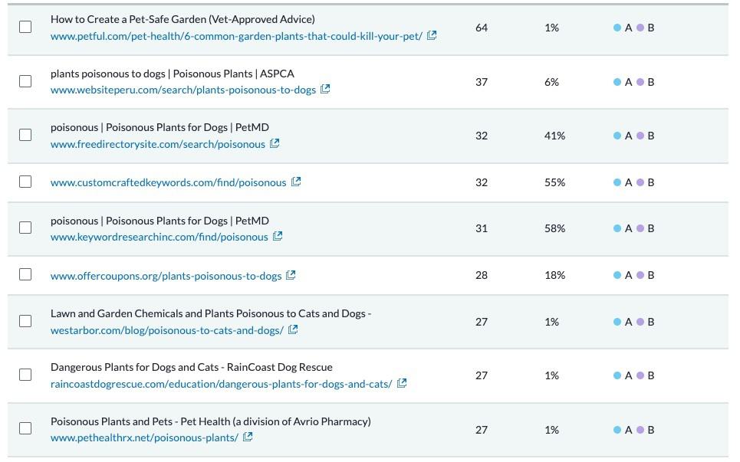Open freedirectorysite.com external link icon
The width and height of the screenshot is (740, 462).
(x=274, y=143)
